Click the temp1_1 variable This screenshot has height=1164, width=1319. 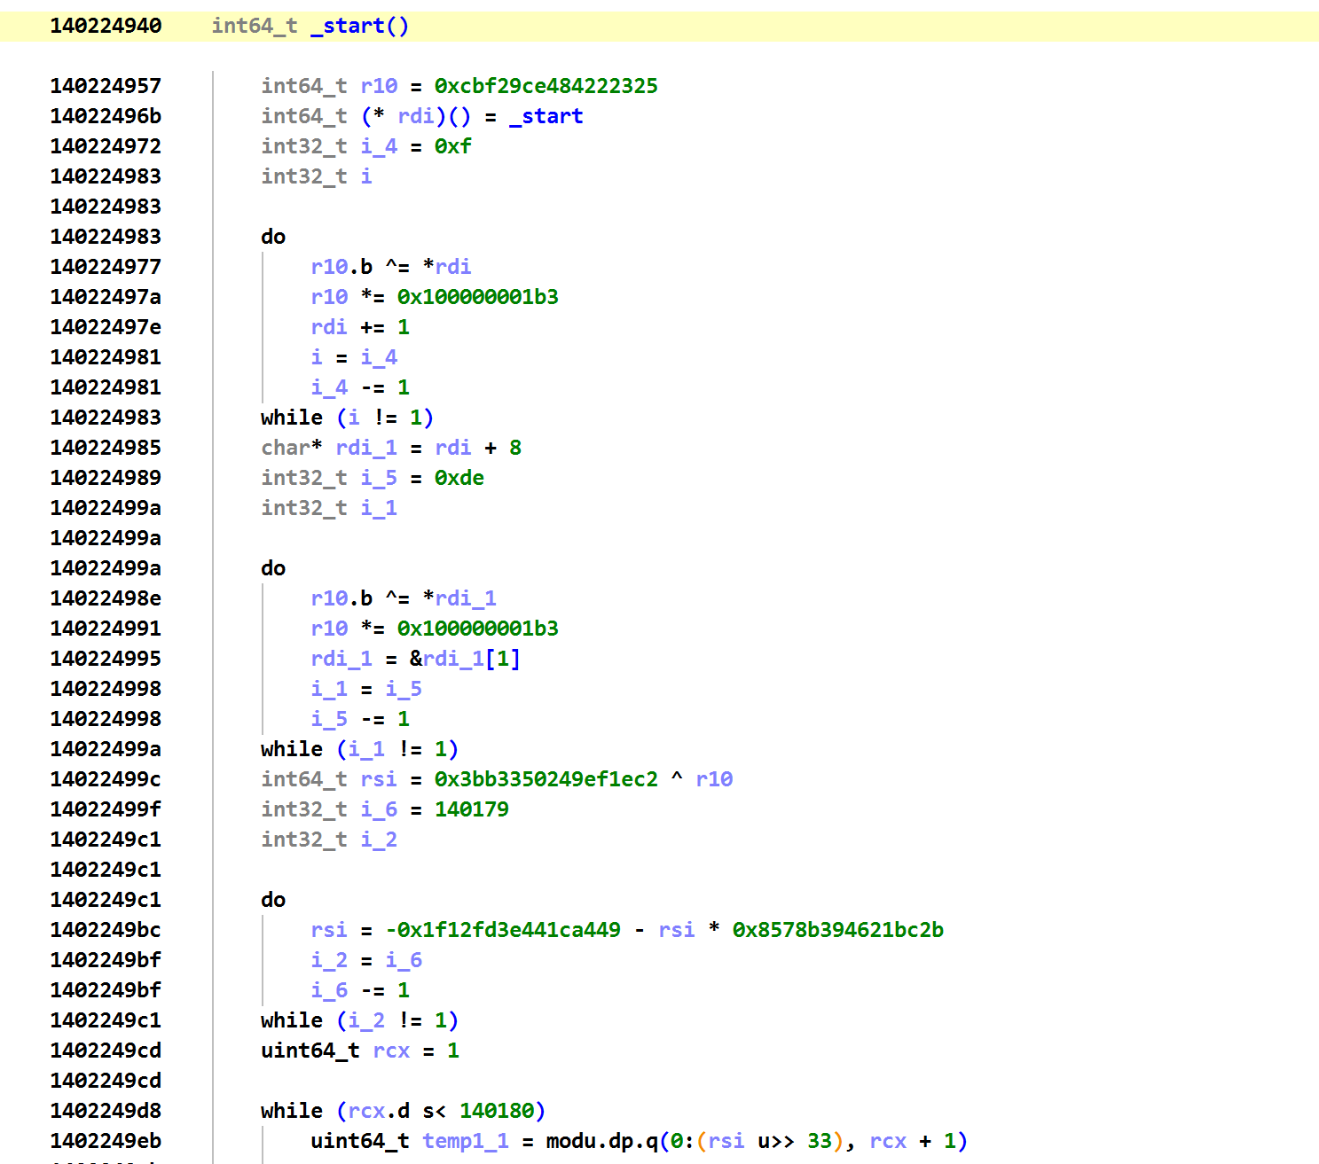465,1141
